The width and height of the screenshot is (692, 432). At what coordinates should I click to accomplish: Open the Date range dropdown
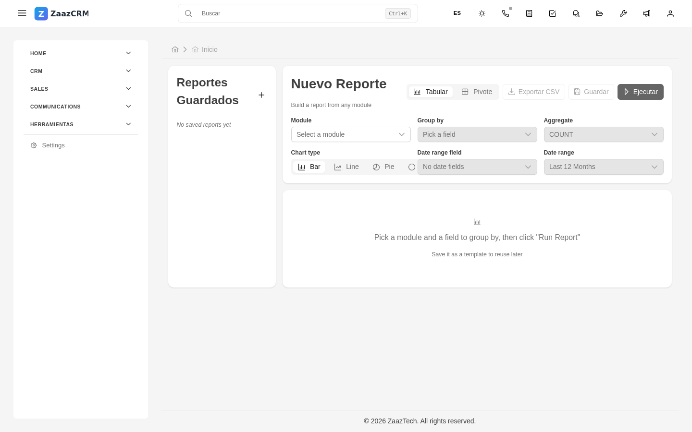[604, 167]
